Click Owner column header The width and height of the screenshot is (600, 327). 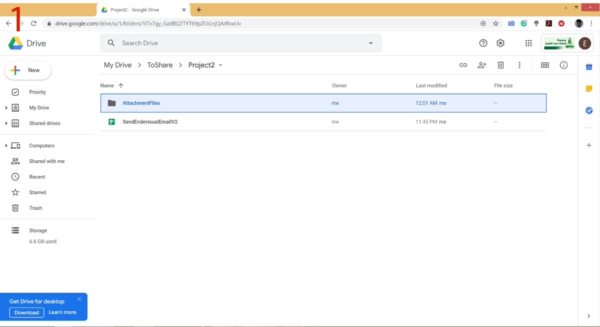tap(339, 86)
